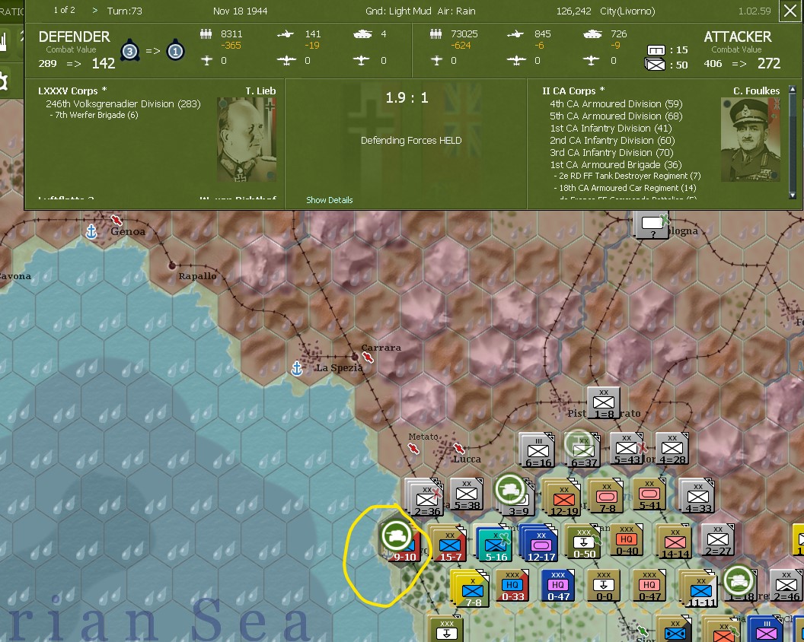The image size is (804, 642).
Task: Click the port anchor icon at La Spezia
Action: point(295,369)
